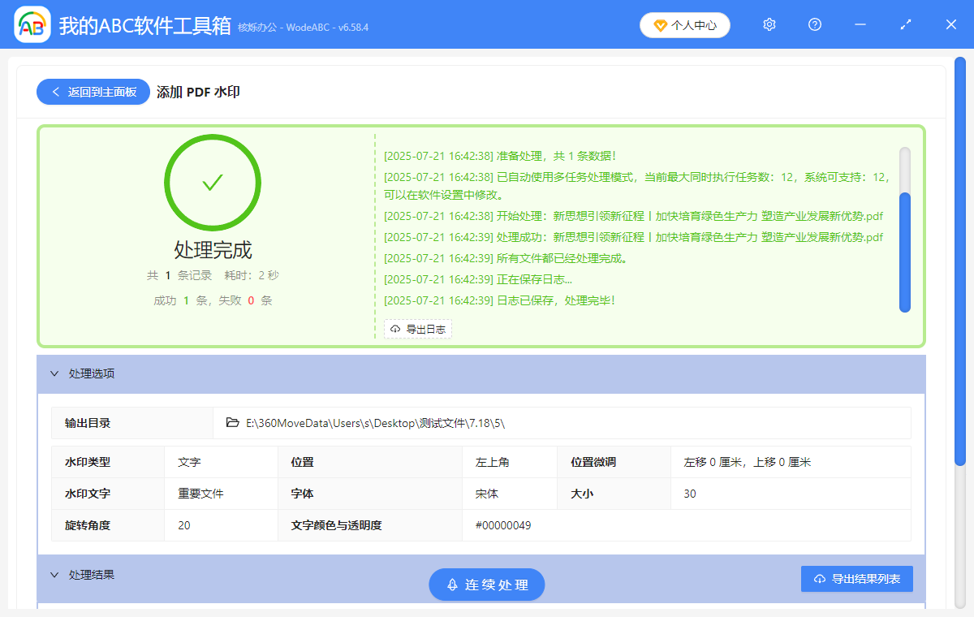Image resolution: width=974 pixels, height=617 pixels.
Task: Click the log panel scrollbar thumb
Action: (905, 252)
